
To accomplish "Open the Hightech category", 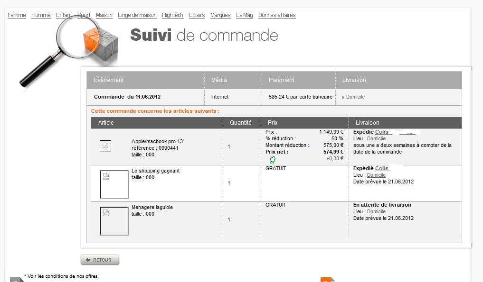I will [x=172, y=15].
